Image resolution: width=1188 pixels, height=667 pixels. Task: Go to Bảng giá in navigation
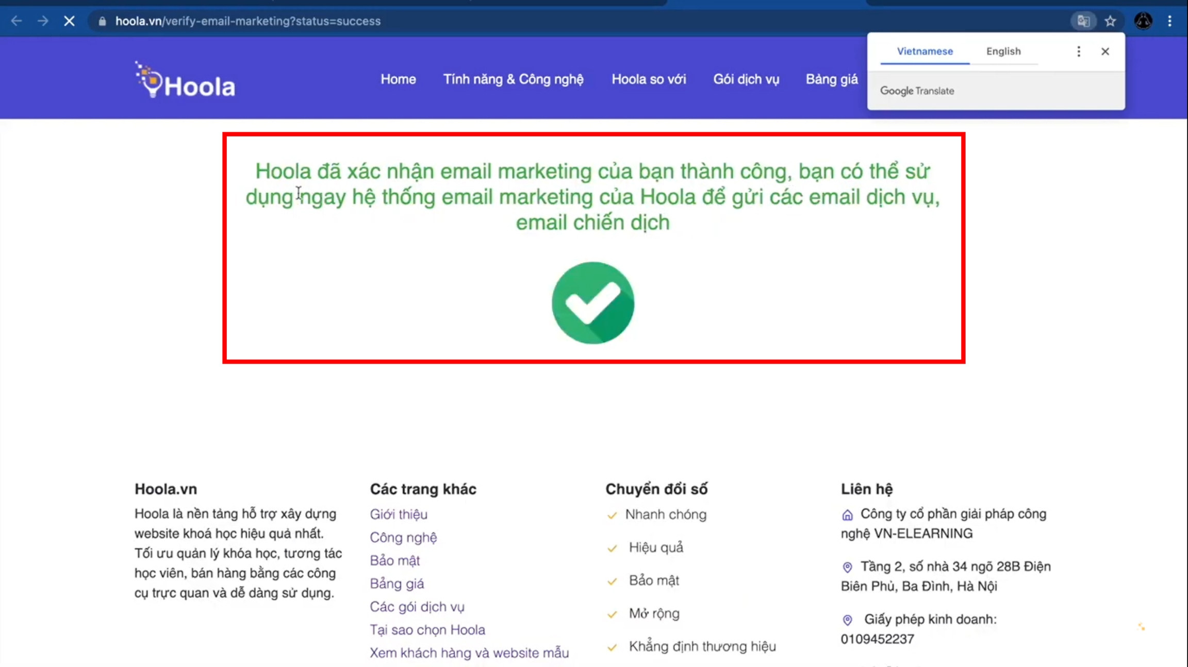[x=831, y=79]
